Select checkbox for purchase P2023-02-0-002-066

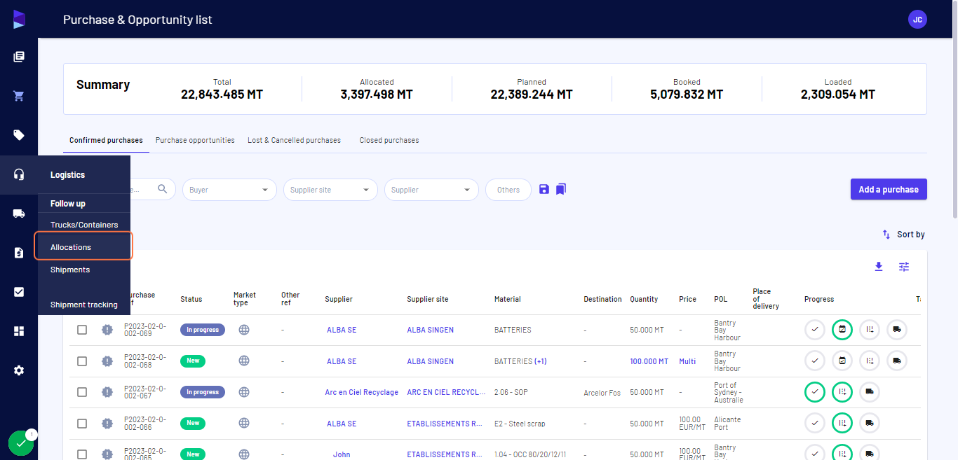(82, 424)
